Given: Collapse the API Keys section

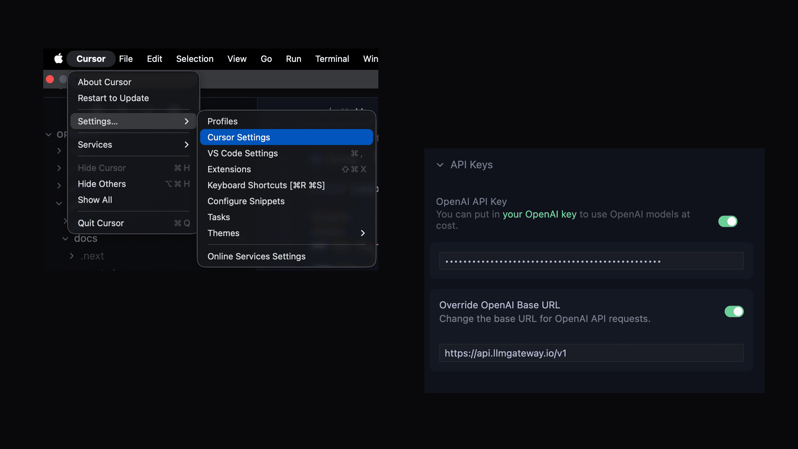Looking at the screenshot, I should 440,165.
